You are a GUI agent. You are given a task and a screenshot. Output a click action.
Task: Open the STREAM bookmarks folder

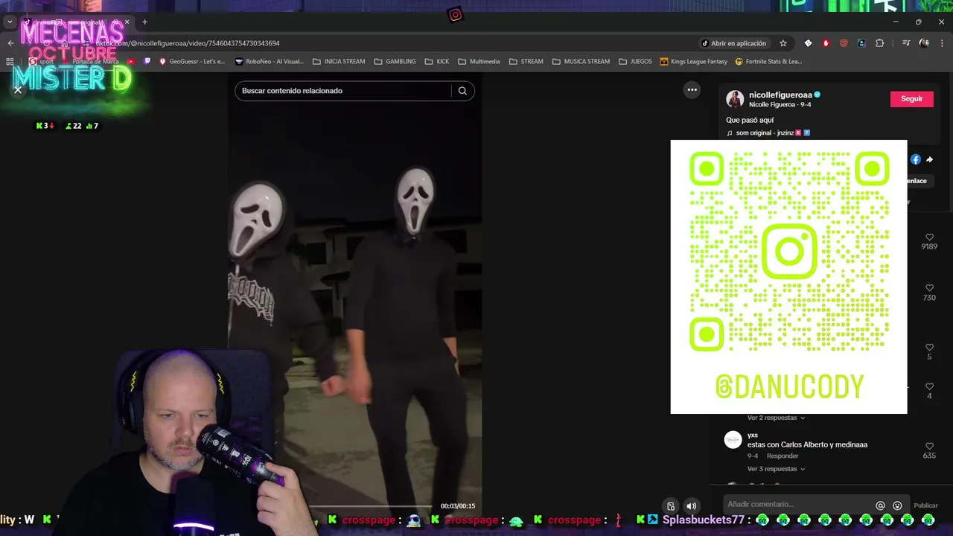526,62
